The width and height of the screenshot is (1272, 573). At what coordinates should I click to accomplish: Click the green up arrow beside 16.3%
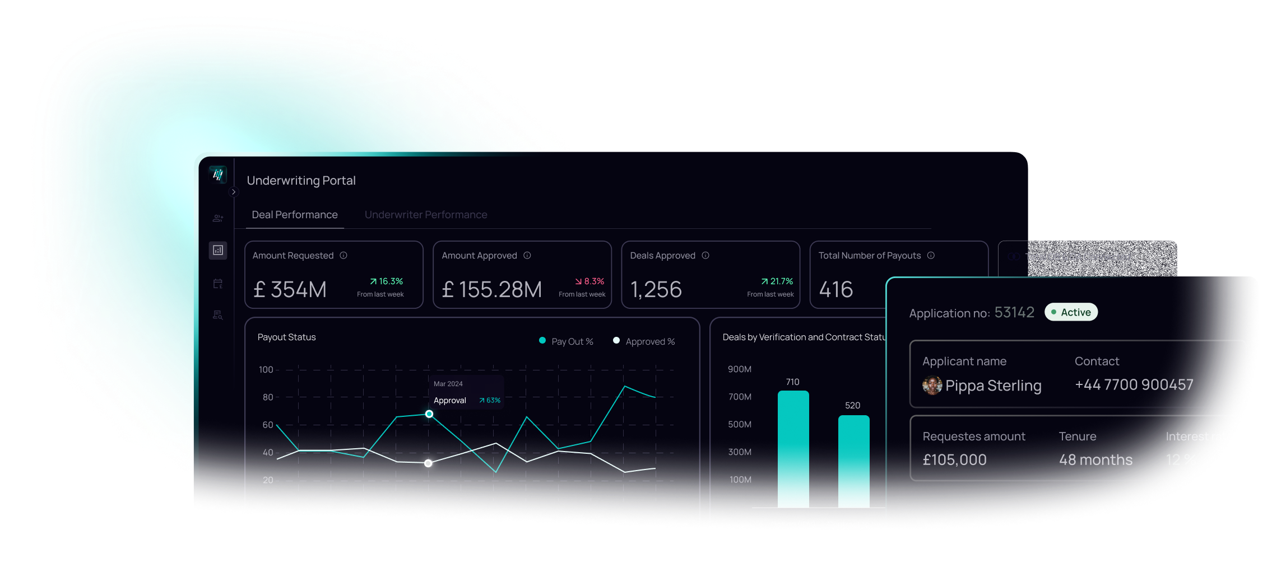pyautogui.click(x=373, y=281)
